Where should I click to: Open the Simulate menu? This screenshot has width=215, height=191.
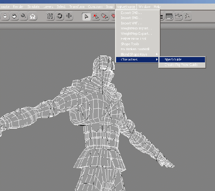[33, 6]
